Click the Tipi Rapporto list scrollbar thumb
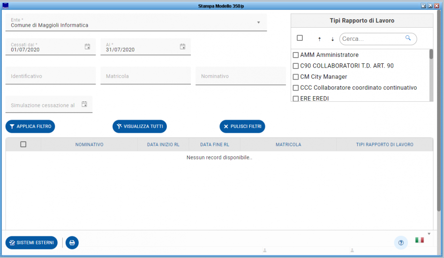Screen dimensions: 444x258 (x=431, y=54)
